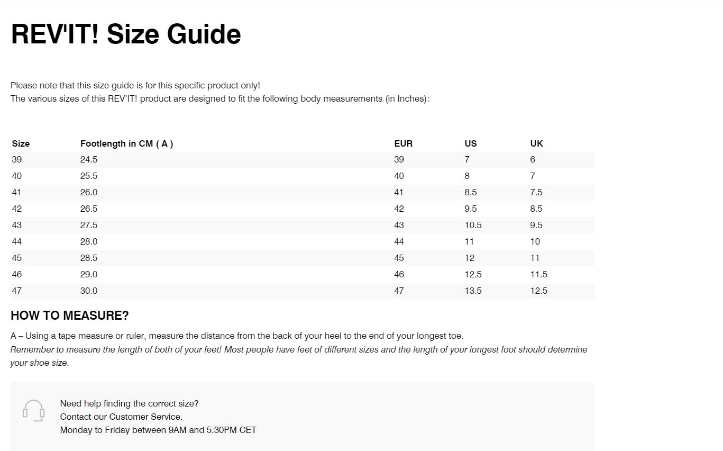The width and height of the screenshot is (723, 451).
Task: Click the REV'IT! Size Guide heading
Action: point(126,34)
